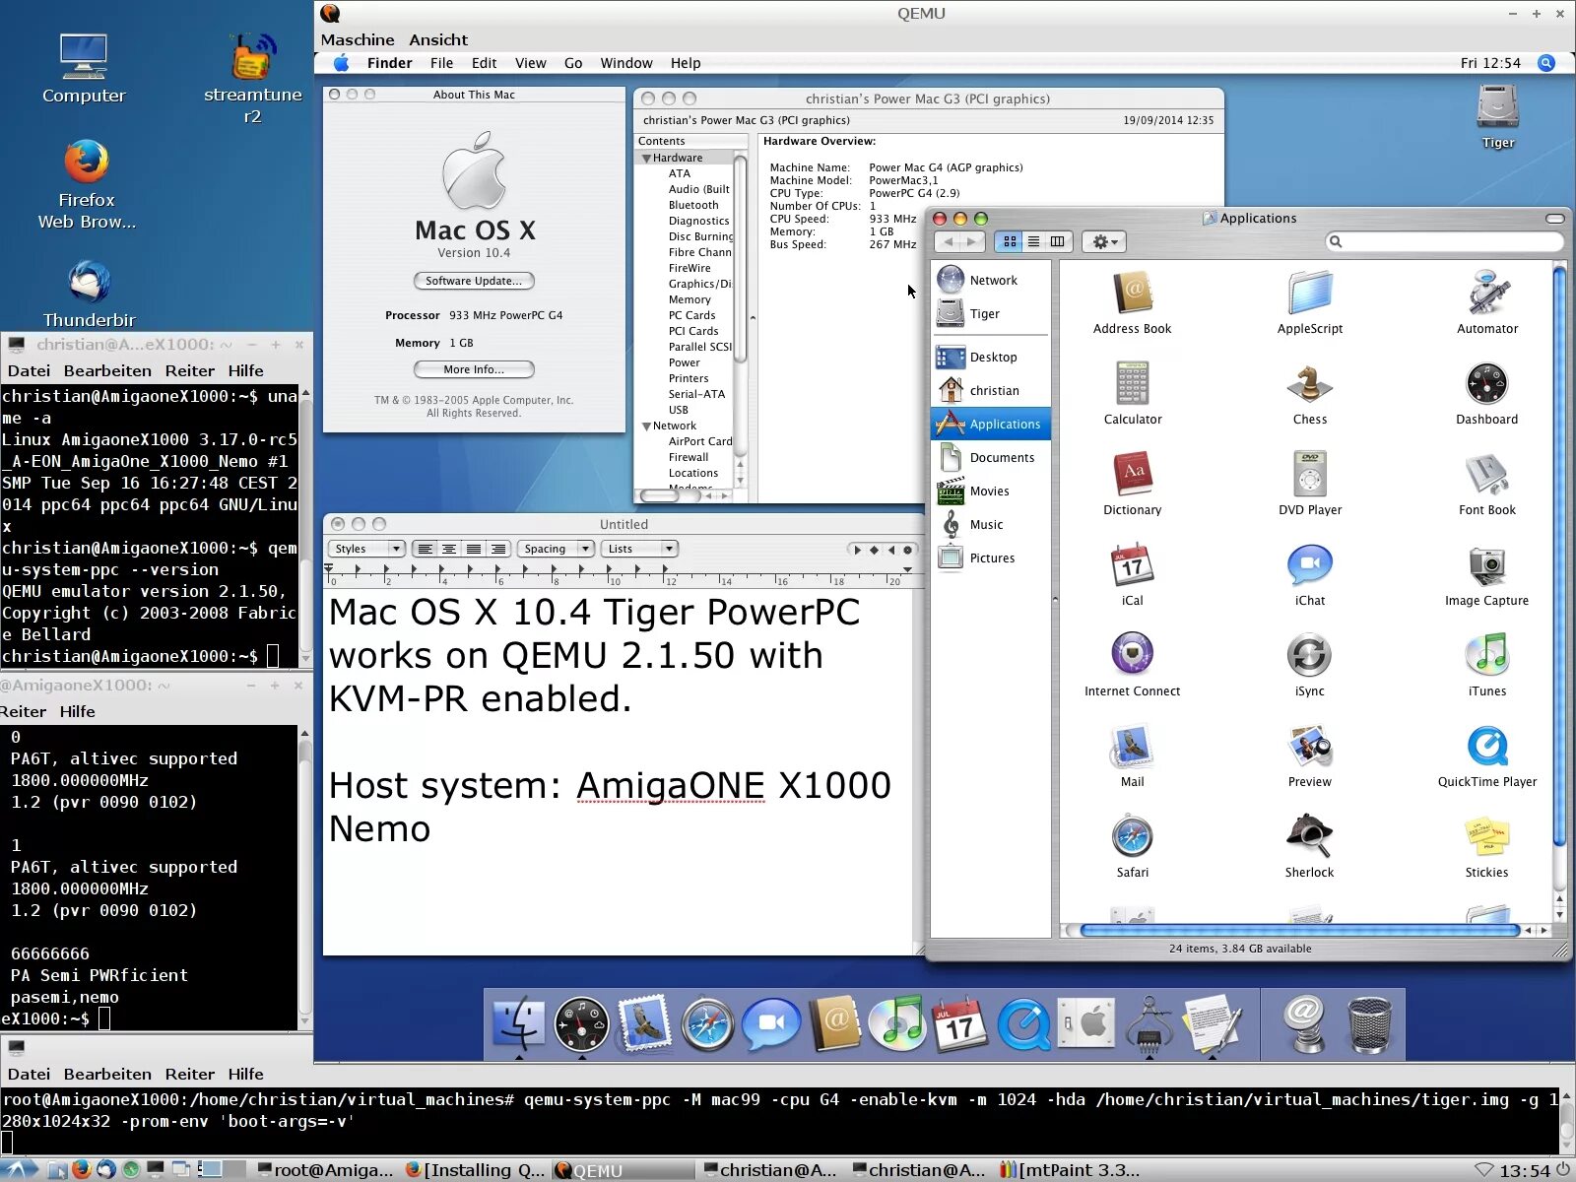Align text right in the Untitled document

coord(498,549)
